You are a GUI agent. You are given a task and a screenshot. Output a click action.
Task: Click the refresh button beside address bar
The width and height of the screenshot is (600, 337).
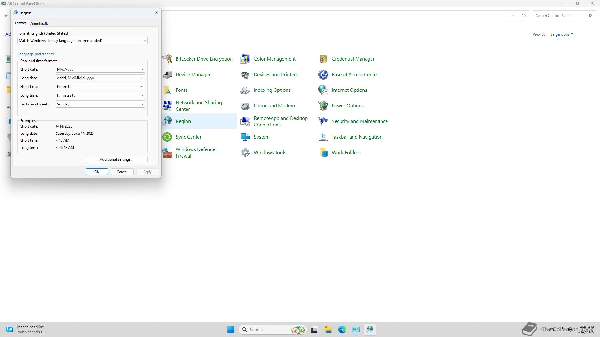coord(524,16)
